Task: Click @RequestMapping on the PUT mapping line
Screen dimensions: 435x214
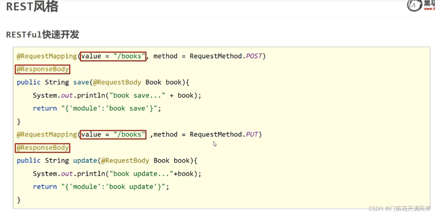Action: pyautogui.click(x=47, y=134)
